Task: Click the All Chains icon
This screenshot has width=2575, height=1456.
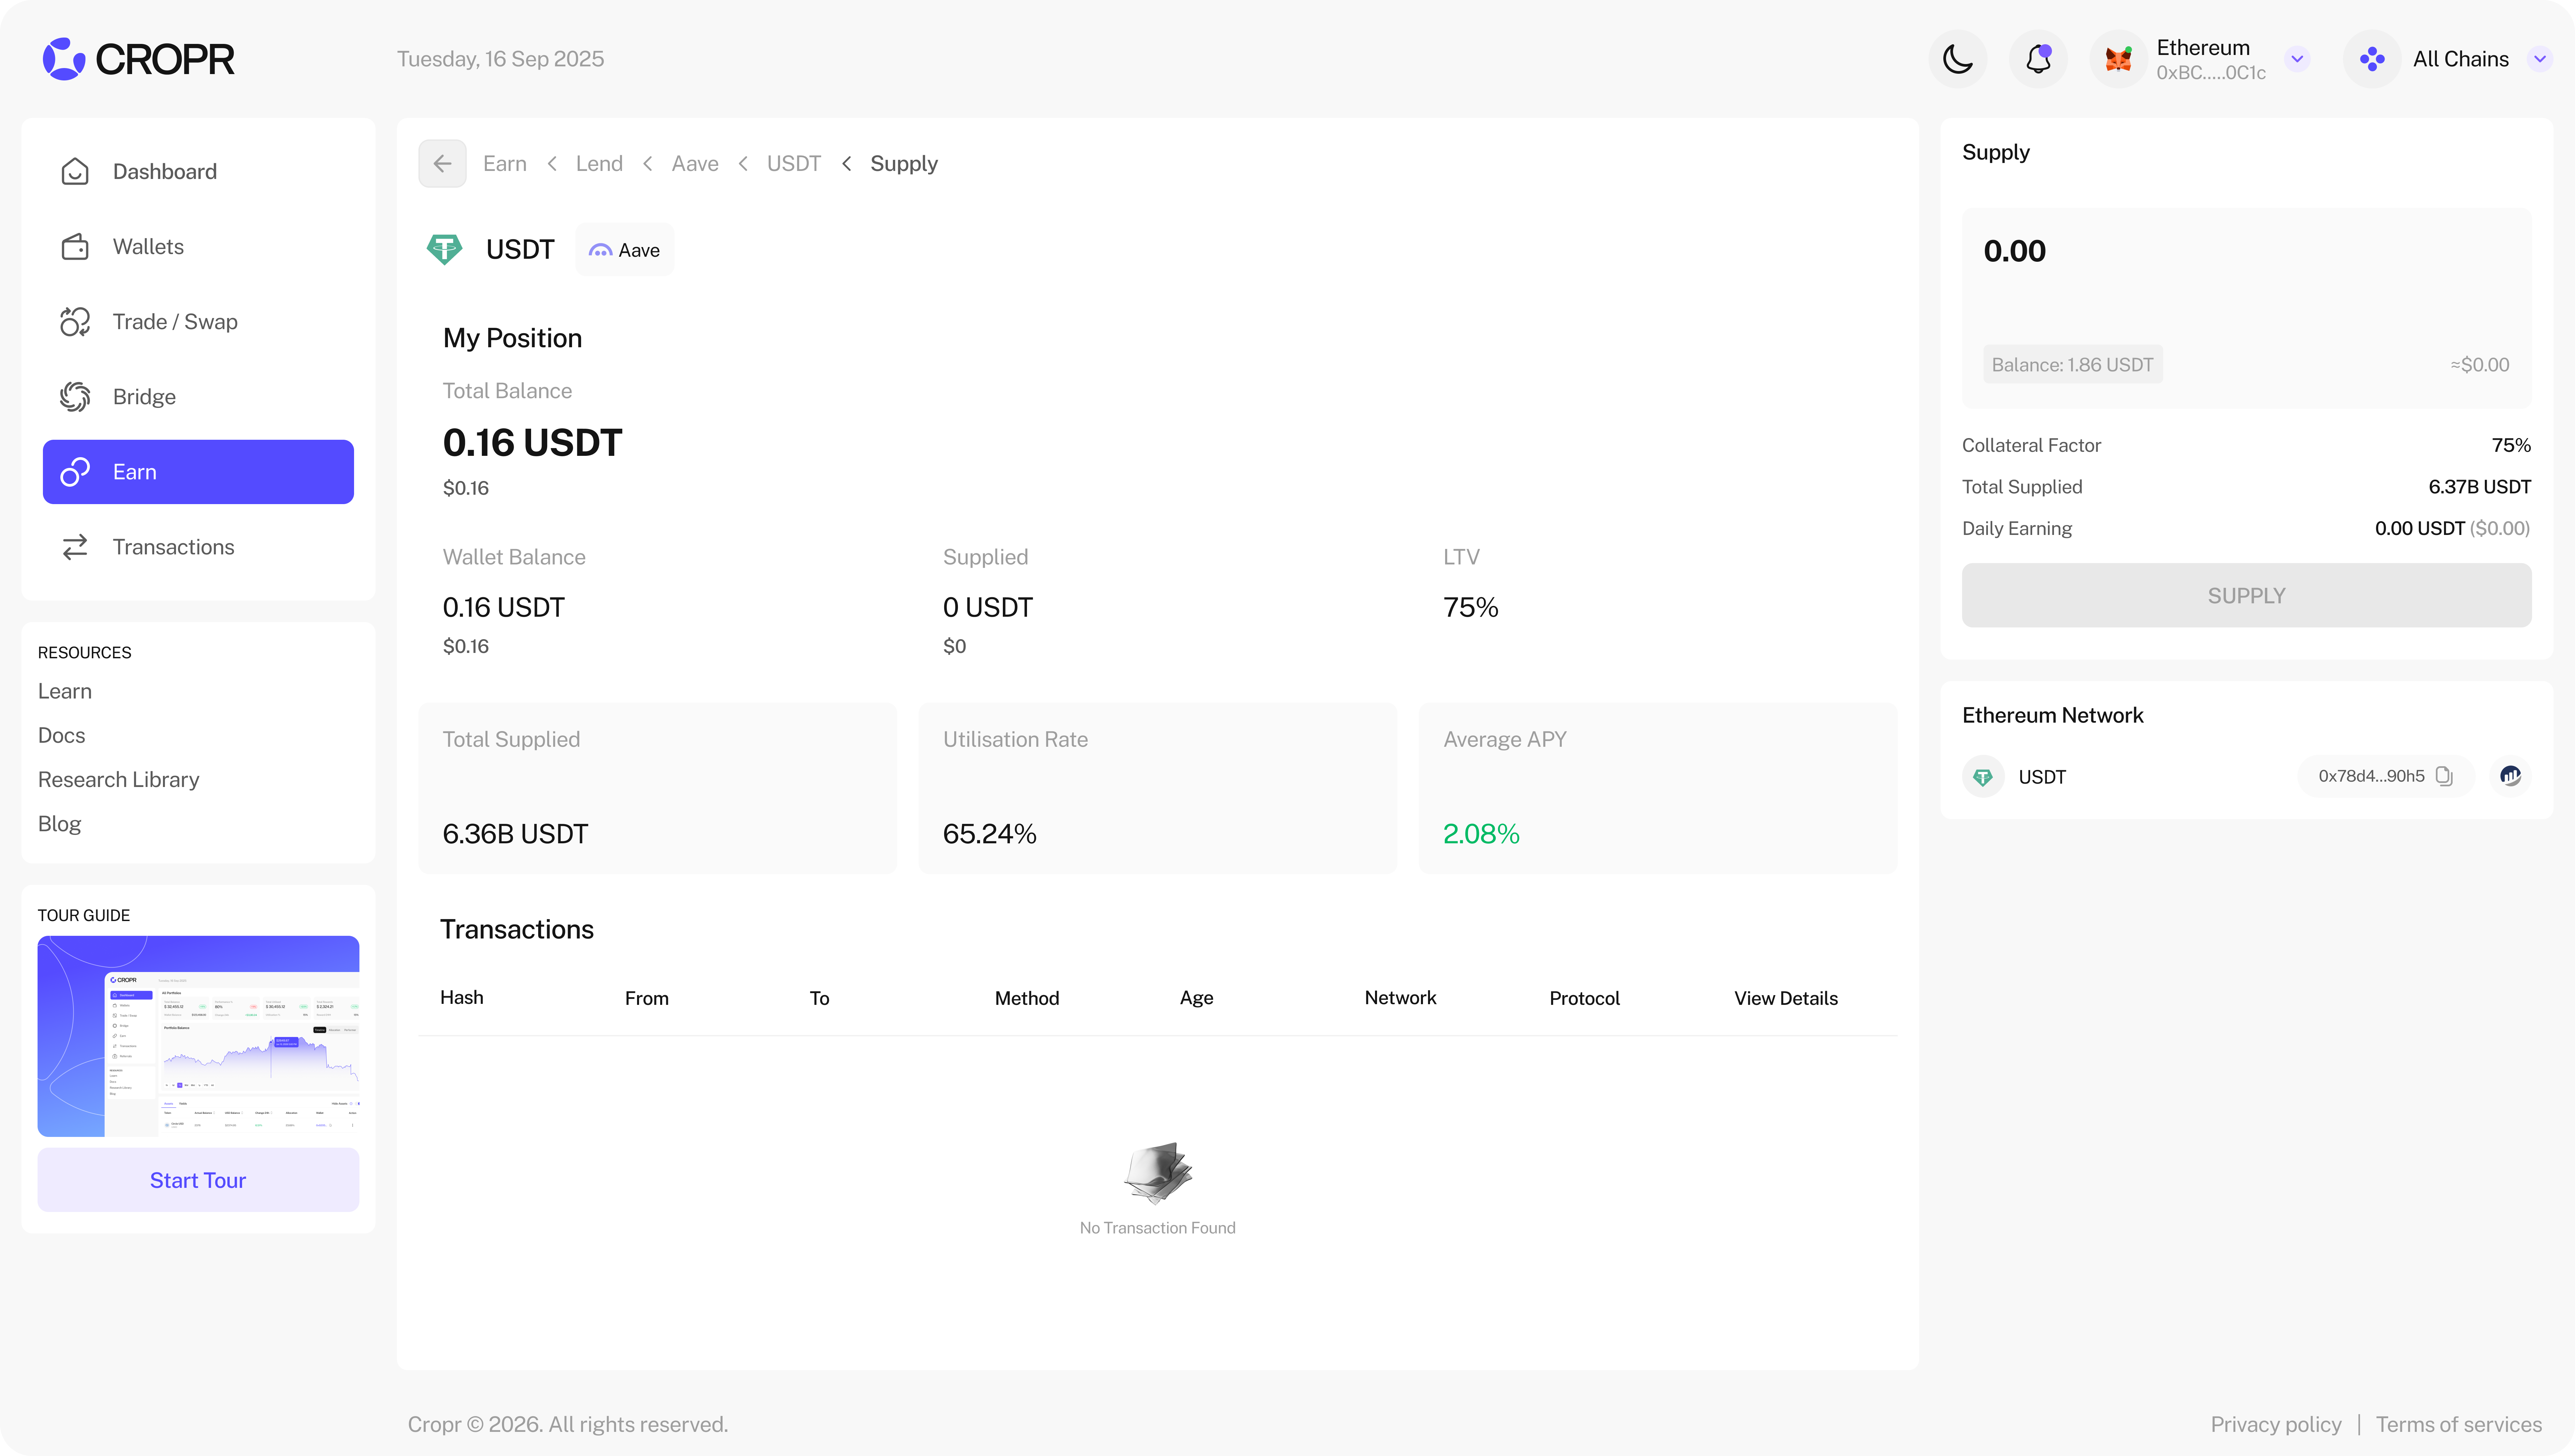Action: pos(2372,59)
